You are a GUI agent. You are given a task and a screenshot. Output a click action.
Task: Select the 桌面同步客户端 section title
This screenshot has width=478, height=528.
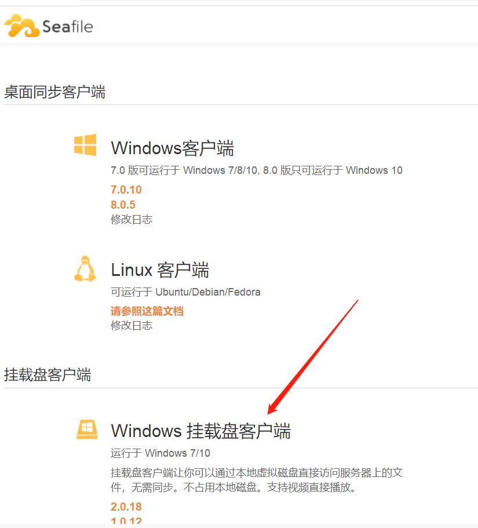click(x=55, y=92)
